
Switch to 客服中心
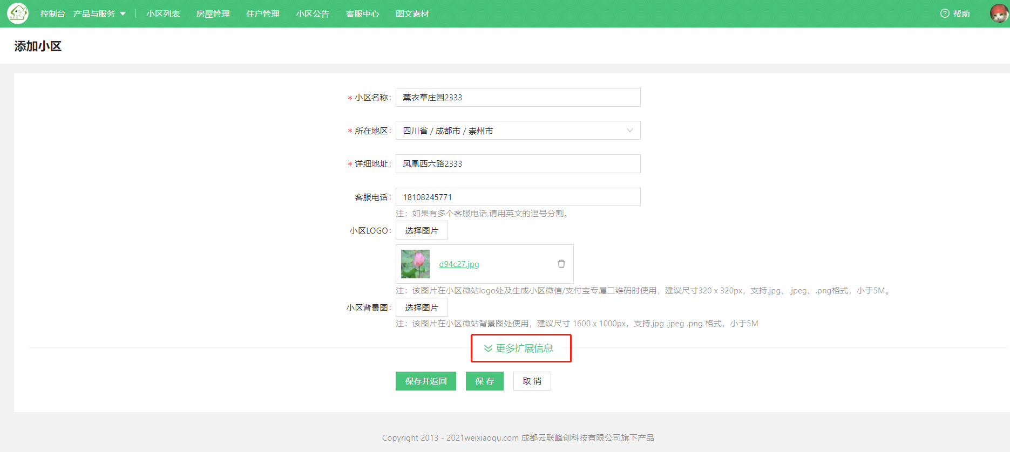point(362,13)
